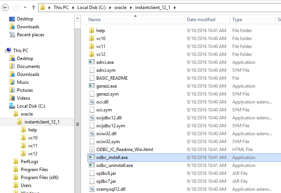Click adrci.sym file icon
This screenshot has height=193, width=281.
92,70
